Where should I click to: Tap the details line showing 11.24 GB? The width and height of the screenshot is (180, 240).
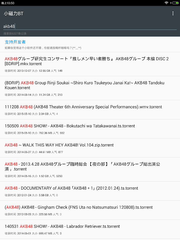34,95
